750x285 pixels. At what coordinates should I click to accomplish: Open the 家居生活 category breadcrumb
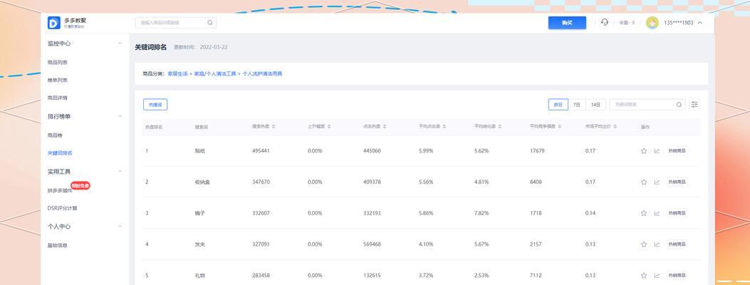(x=177, y=74)
